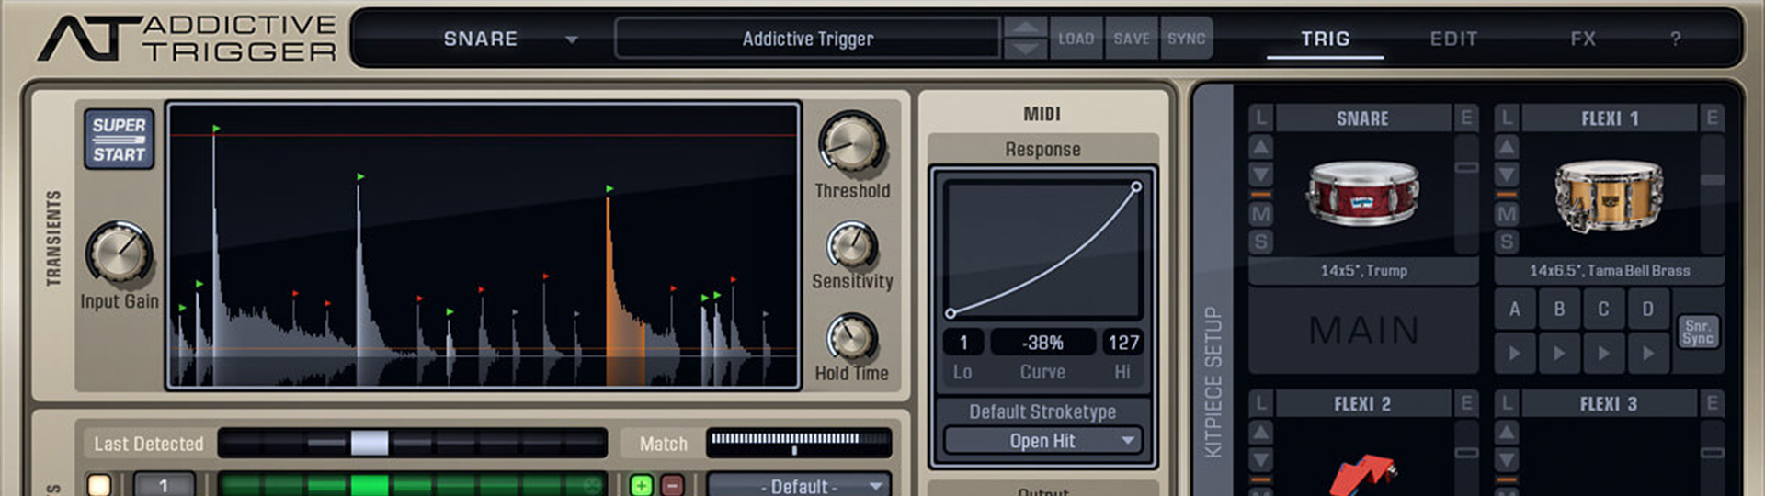1765x496 pixels.
Task: Open the help question mark tab
Action: [x=1676, y=39]
